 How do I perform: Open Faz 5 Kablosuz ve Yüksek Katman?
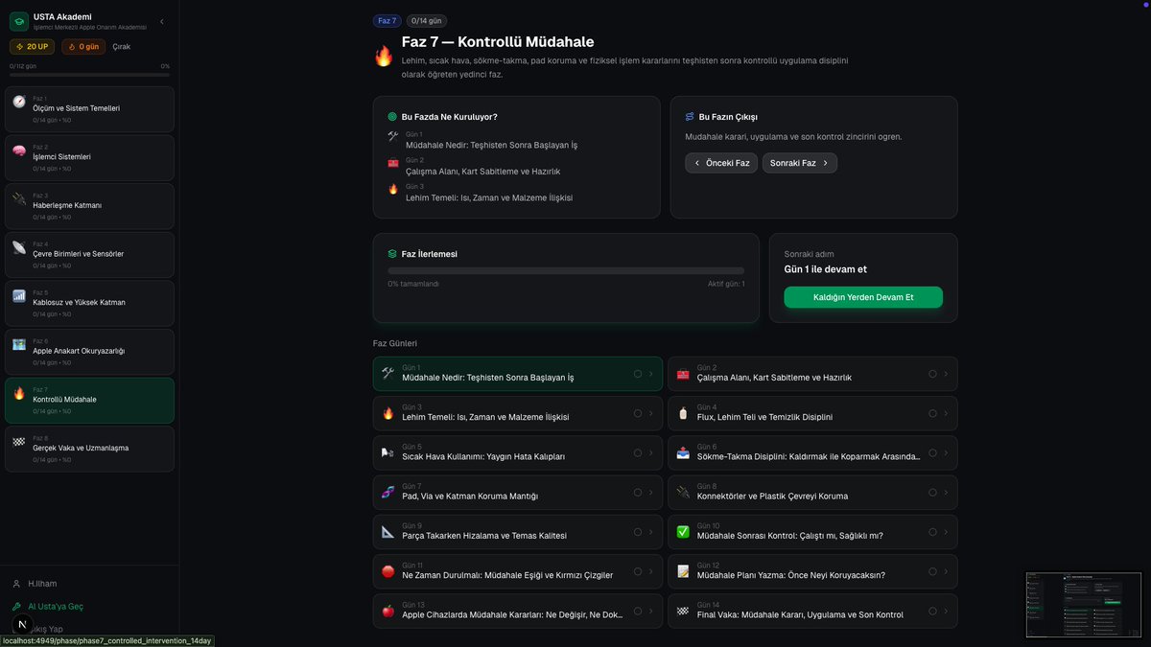[89, 303]
